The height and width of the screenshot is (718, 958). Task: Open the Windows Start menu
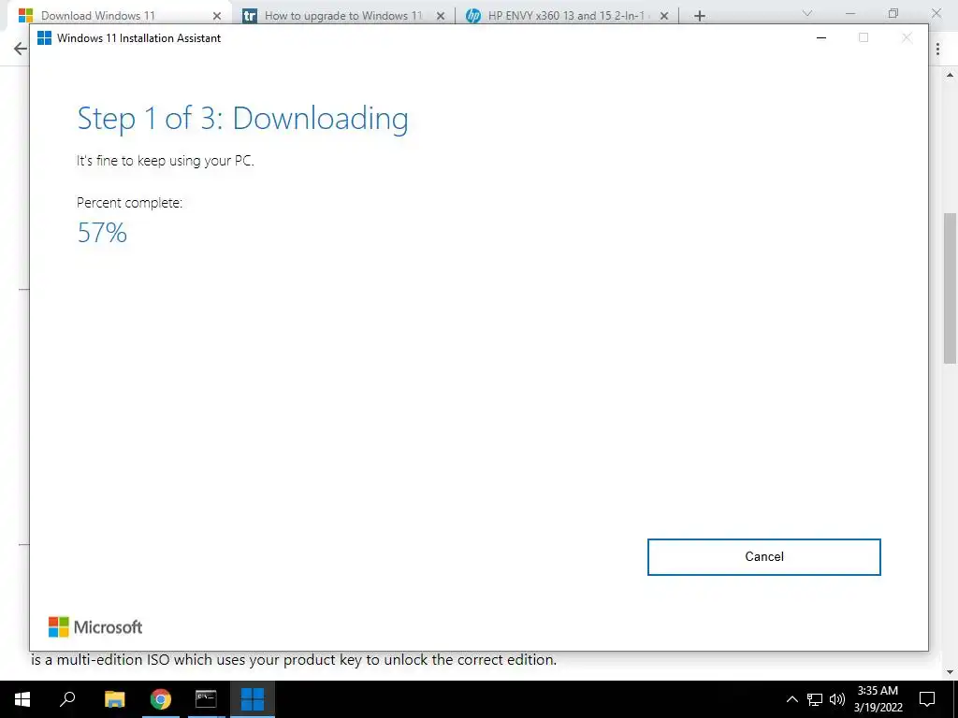pos(22,699)
